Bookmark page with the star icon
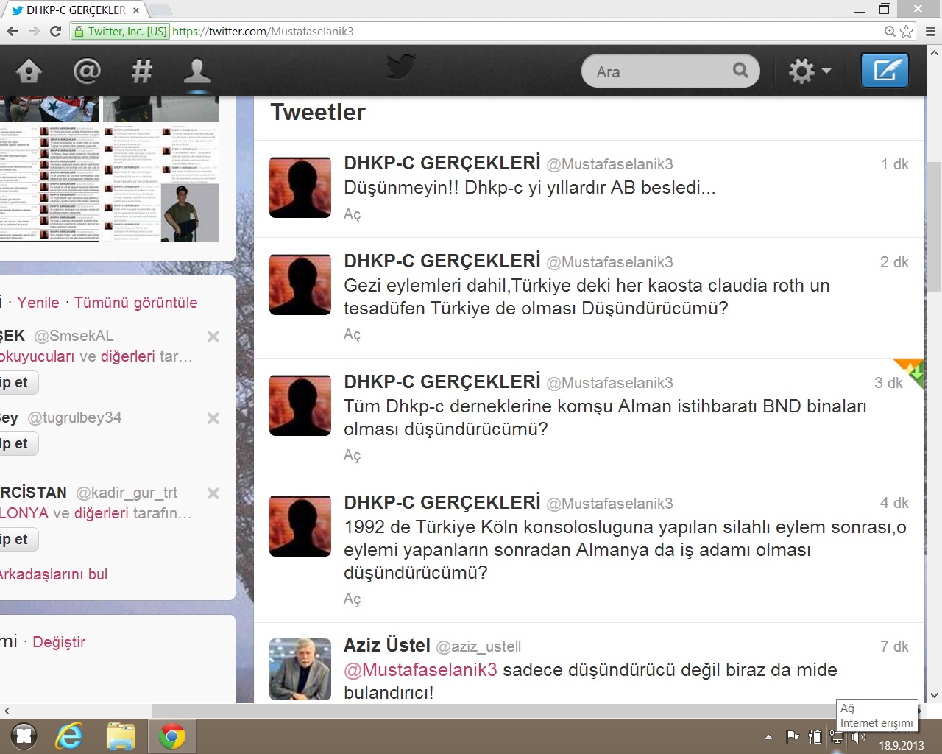This screenshot has width=942, height=754. [907, 32]
